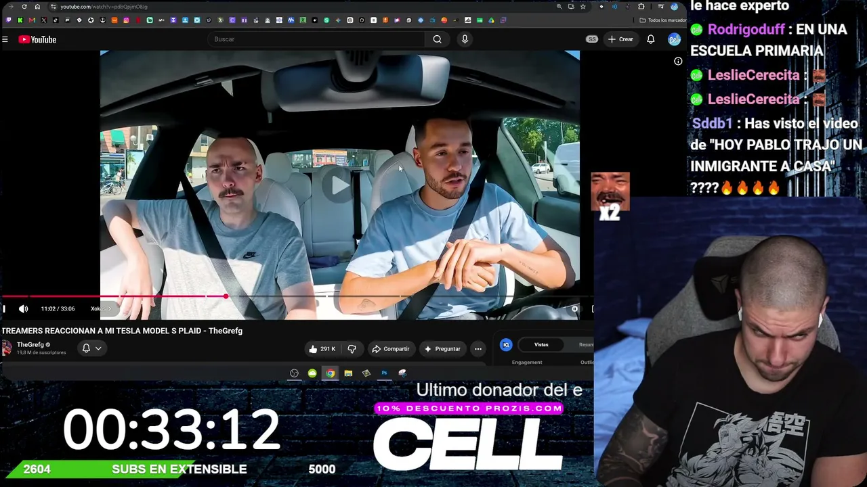Open the Crear menu
This screenshot has height=487, width=867.
coord(620,39)
